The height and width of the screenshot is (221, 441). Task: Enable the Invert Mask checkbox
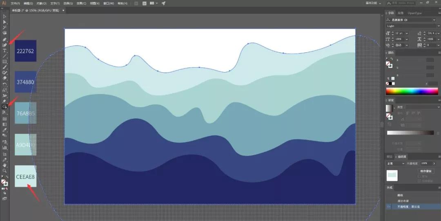tap(419, 181)
